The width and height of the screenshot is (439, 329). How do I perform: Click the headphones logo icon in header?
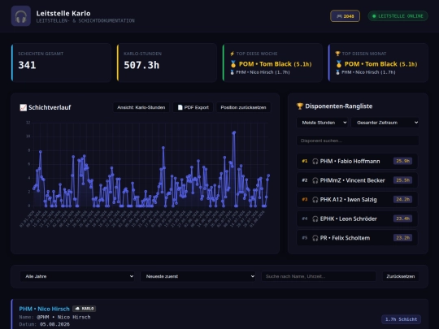tap(21, 16)
